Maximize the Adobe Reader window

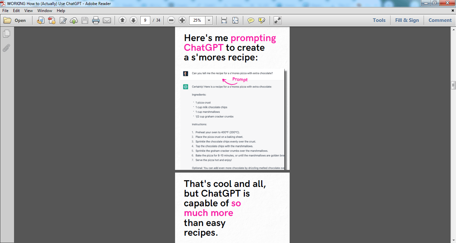(x=435, y=3)
